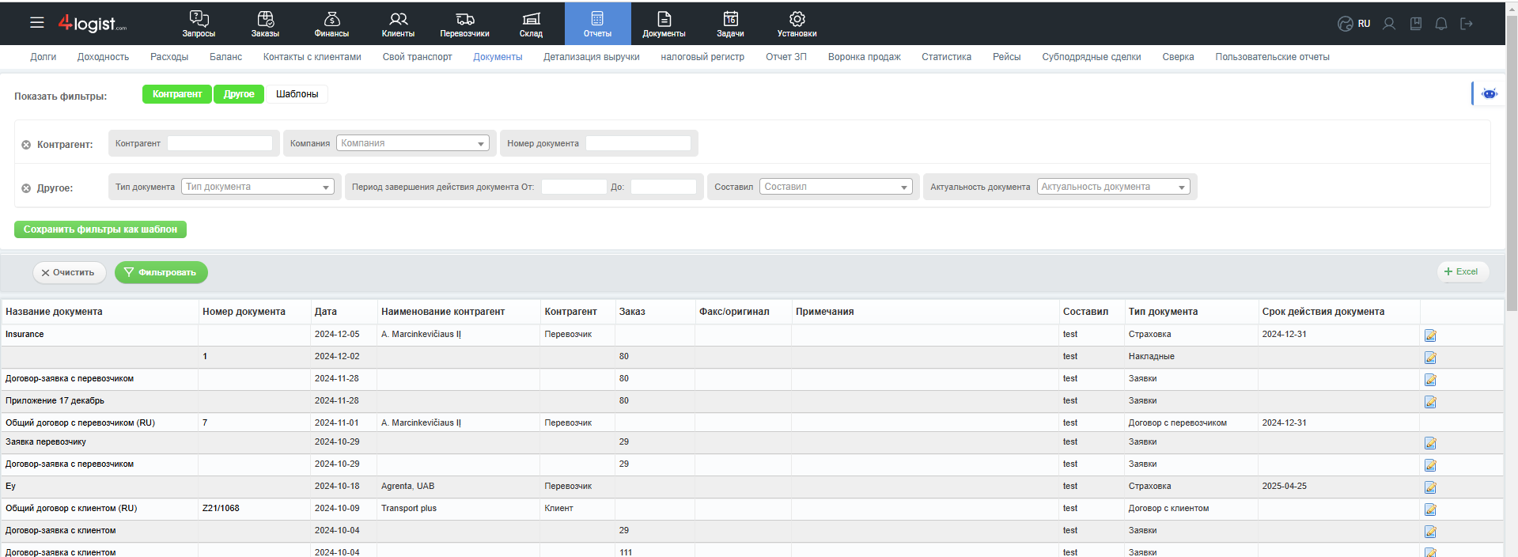
Task: Go to the Расходы report tab
Action: click(169, 57)
